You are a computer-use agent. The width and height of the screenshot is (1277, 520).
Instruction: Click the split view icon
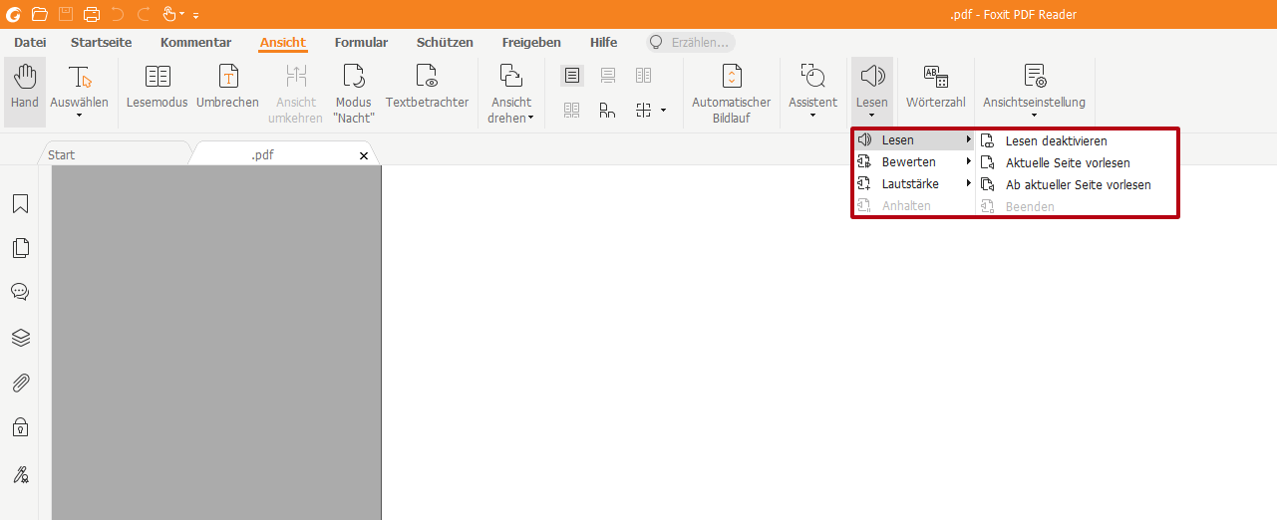point(644,110)
